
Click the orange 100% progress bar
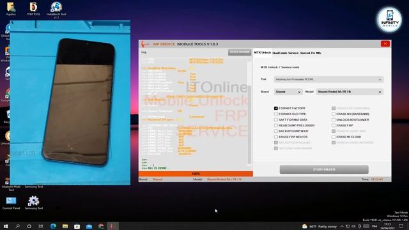pyautogui.click(x=196, y=174)
